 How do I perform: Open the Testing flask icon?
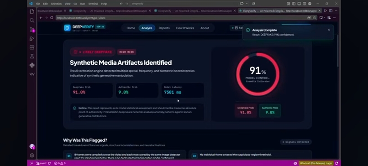tap(32, 56)
